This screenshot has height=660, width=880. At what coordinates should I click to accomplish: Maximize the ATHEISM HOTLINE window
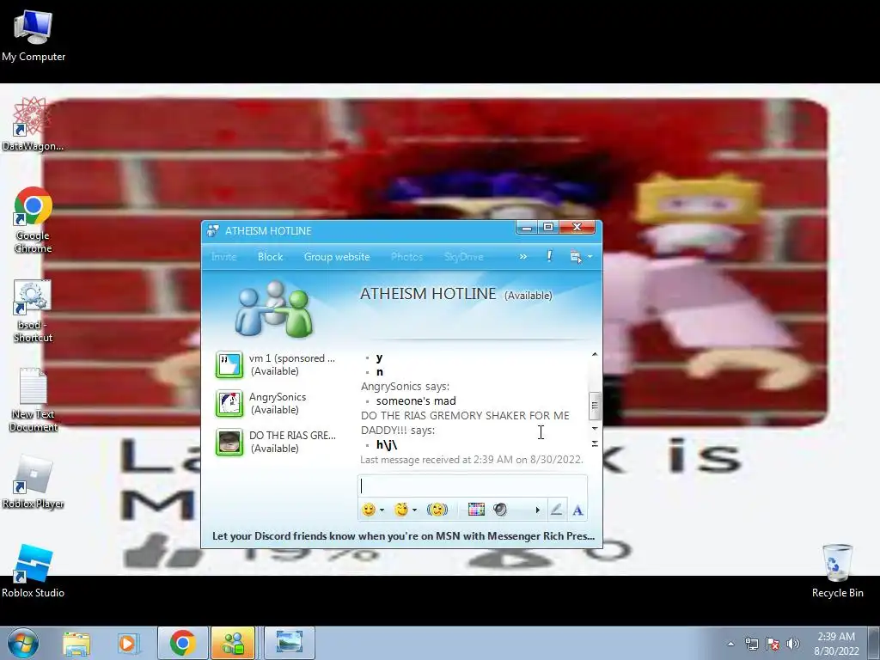pyautogui.click(x=548, y=227)
